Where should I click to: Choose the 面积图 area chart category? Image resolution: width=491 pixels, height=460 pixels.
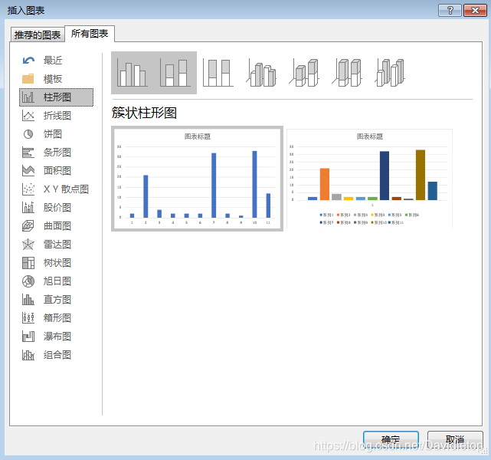tap(57, 171)
